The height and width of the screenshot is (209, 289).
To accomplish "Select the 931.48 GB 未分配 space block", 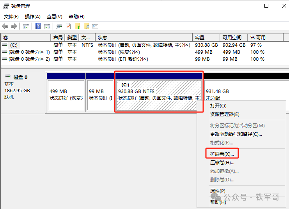I will pos(246,92).
